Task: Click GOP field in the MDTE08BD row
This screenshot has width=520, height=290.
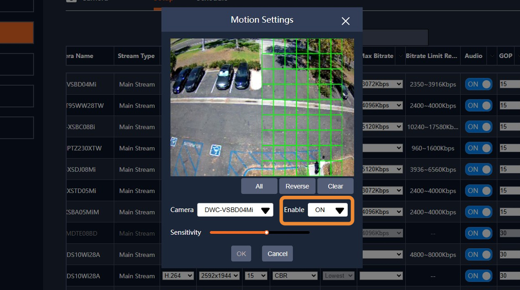Action: click(510, 233)
